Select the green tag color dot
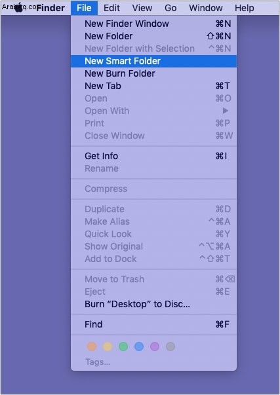 point(123,347)
